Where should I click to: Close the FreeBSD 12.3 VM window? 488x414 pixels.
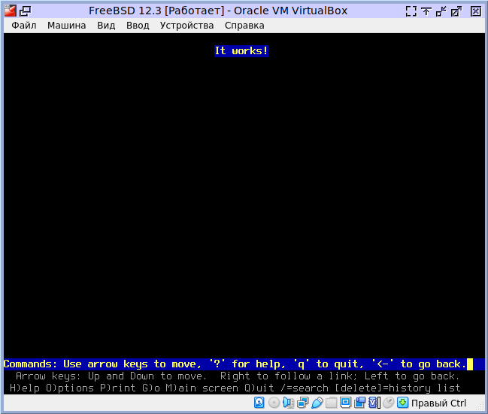[475, 11]
